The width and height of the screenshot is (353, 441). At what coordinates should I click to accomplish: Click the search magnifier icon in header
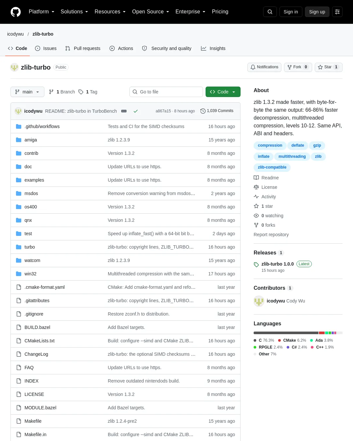pos(270,12)
